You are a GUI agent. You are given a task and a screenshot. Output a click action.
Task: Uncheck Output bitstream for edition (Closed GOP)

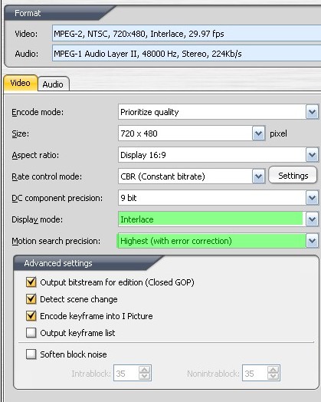coord(31,282)
